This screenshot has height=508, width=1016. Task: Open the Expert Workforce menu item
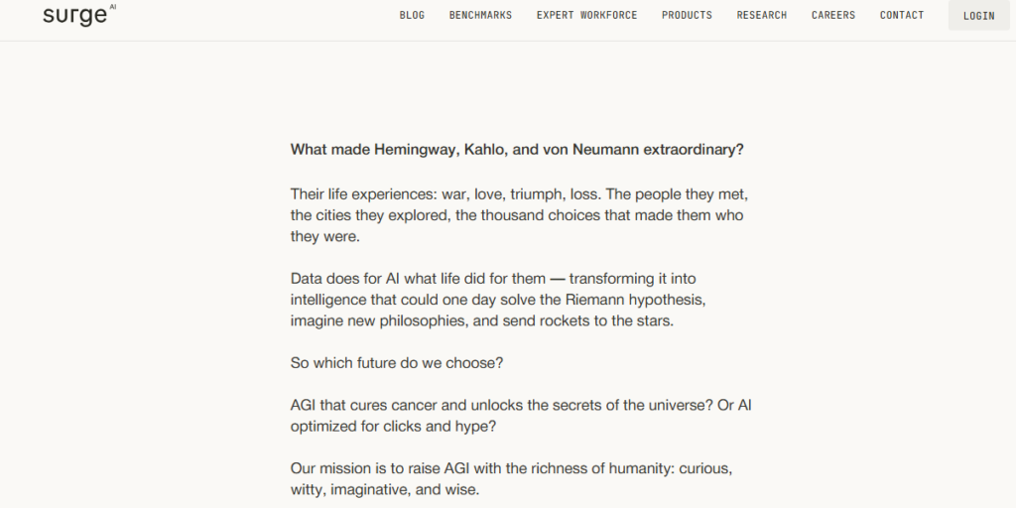[586, 15]
